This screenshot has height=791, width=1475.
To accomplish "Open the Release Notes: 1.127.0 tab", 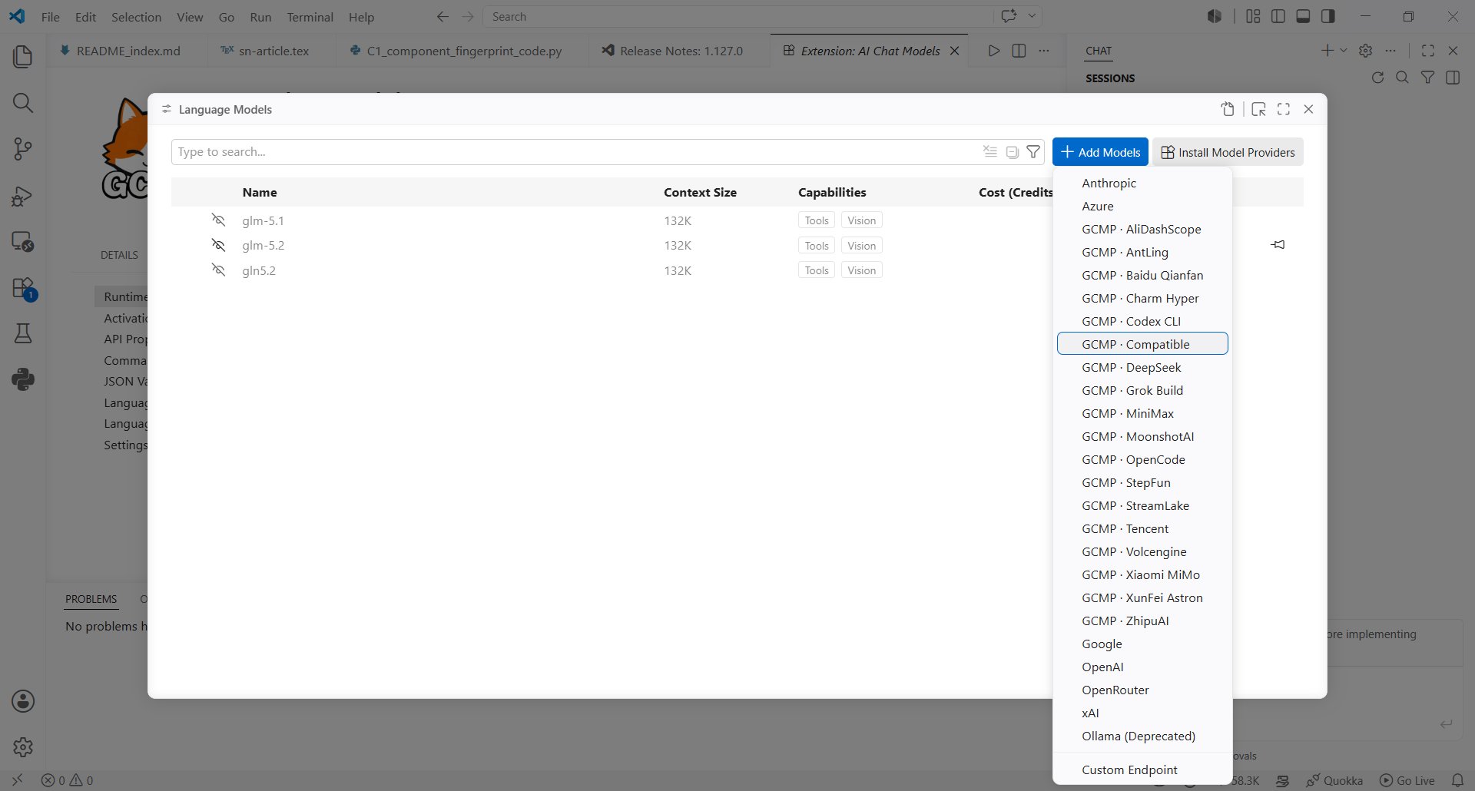I will tap(681, 51).
